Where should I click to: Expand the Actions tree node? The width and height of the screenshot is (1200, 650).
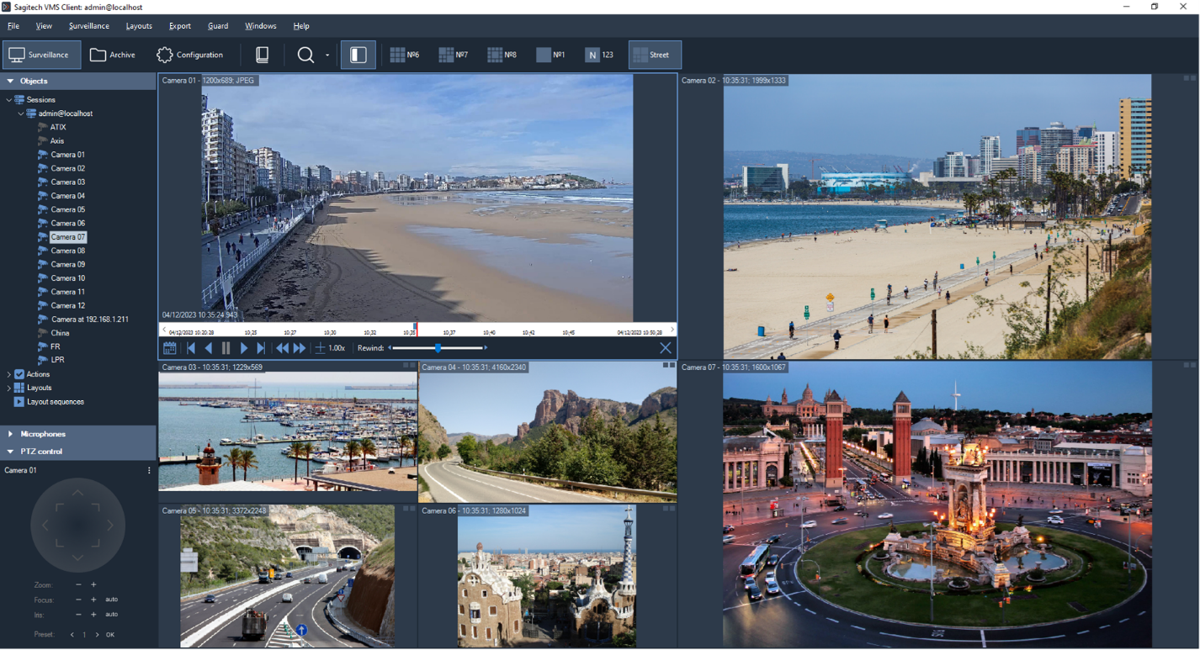9,375
